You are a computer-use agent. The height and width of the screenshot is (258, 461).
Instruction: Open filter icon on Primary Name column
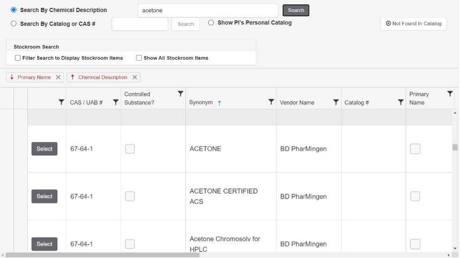[x=449, y=94]
